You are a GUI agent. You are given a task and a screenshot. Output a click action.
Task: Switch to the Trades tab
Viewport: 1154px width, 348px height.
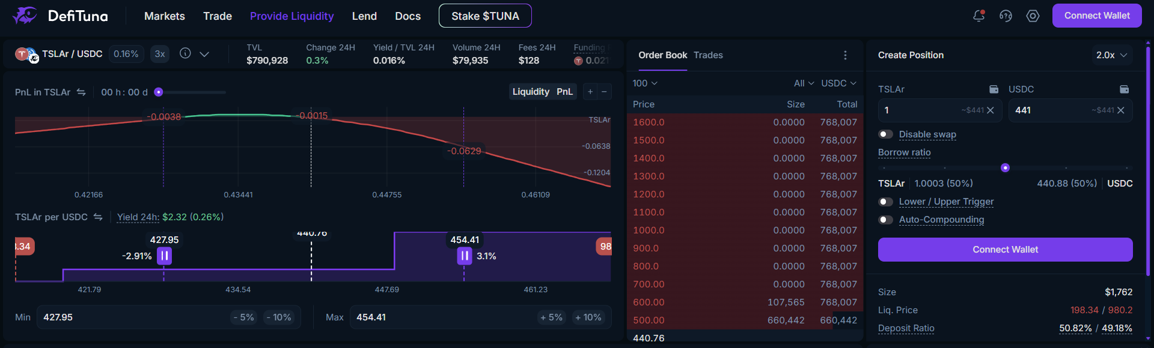coord(708,55)
